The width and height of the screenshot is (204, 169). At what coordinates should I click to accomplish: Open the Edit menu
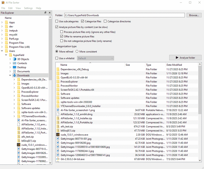(10, 8)
